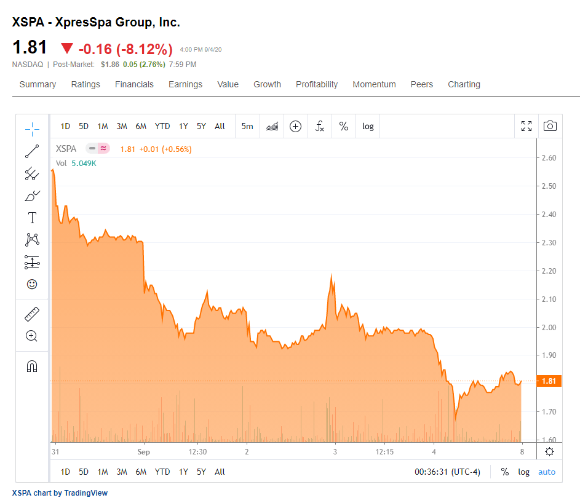
Task: Choose 5D in bottom range bar
Action: coord(84,472)
